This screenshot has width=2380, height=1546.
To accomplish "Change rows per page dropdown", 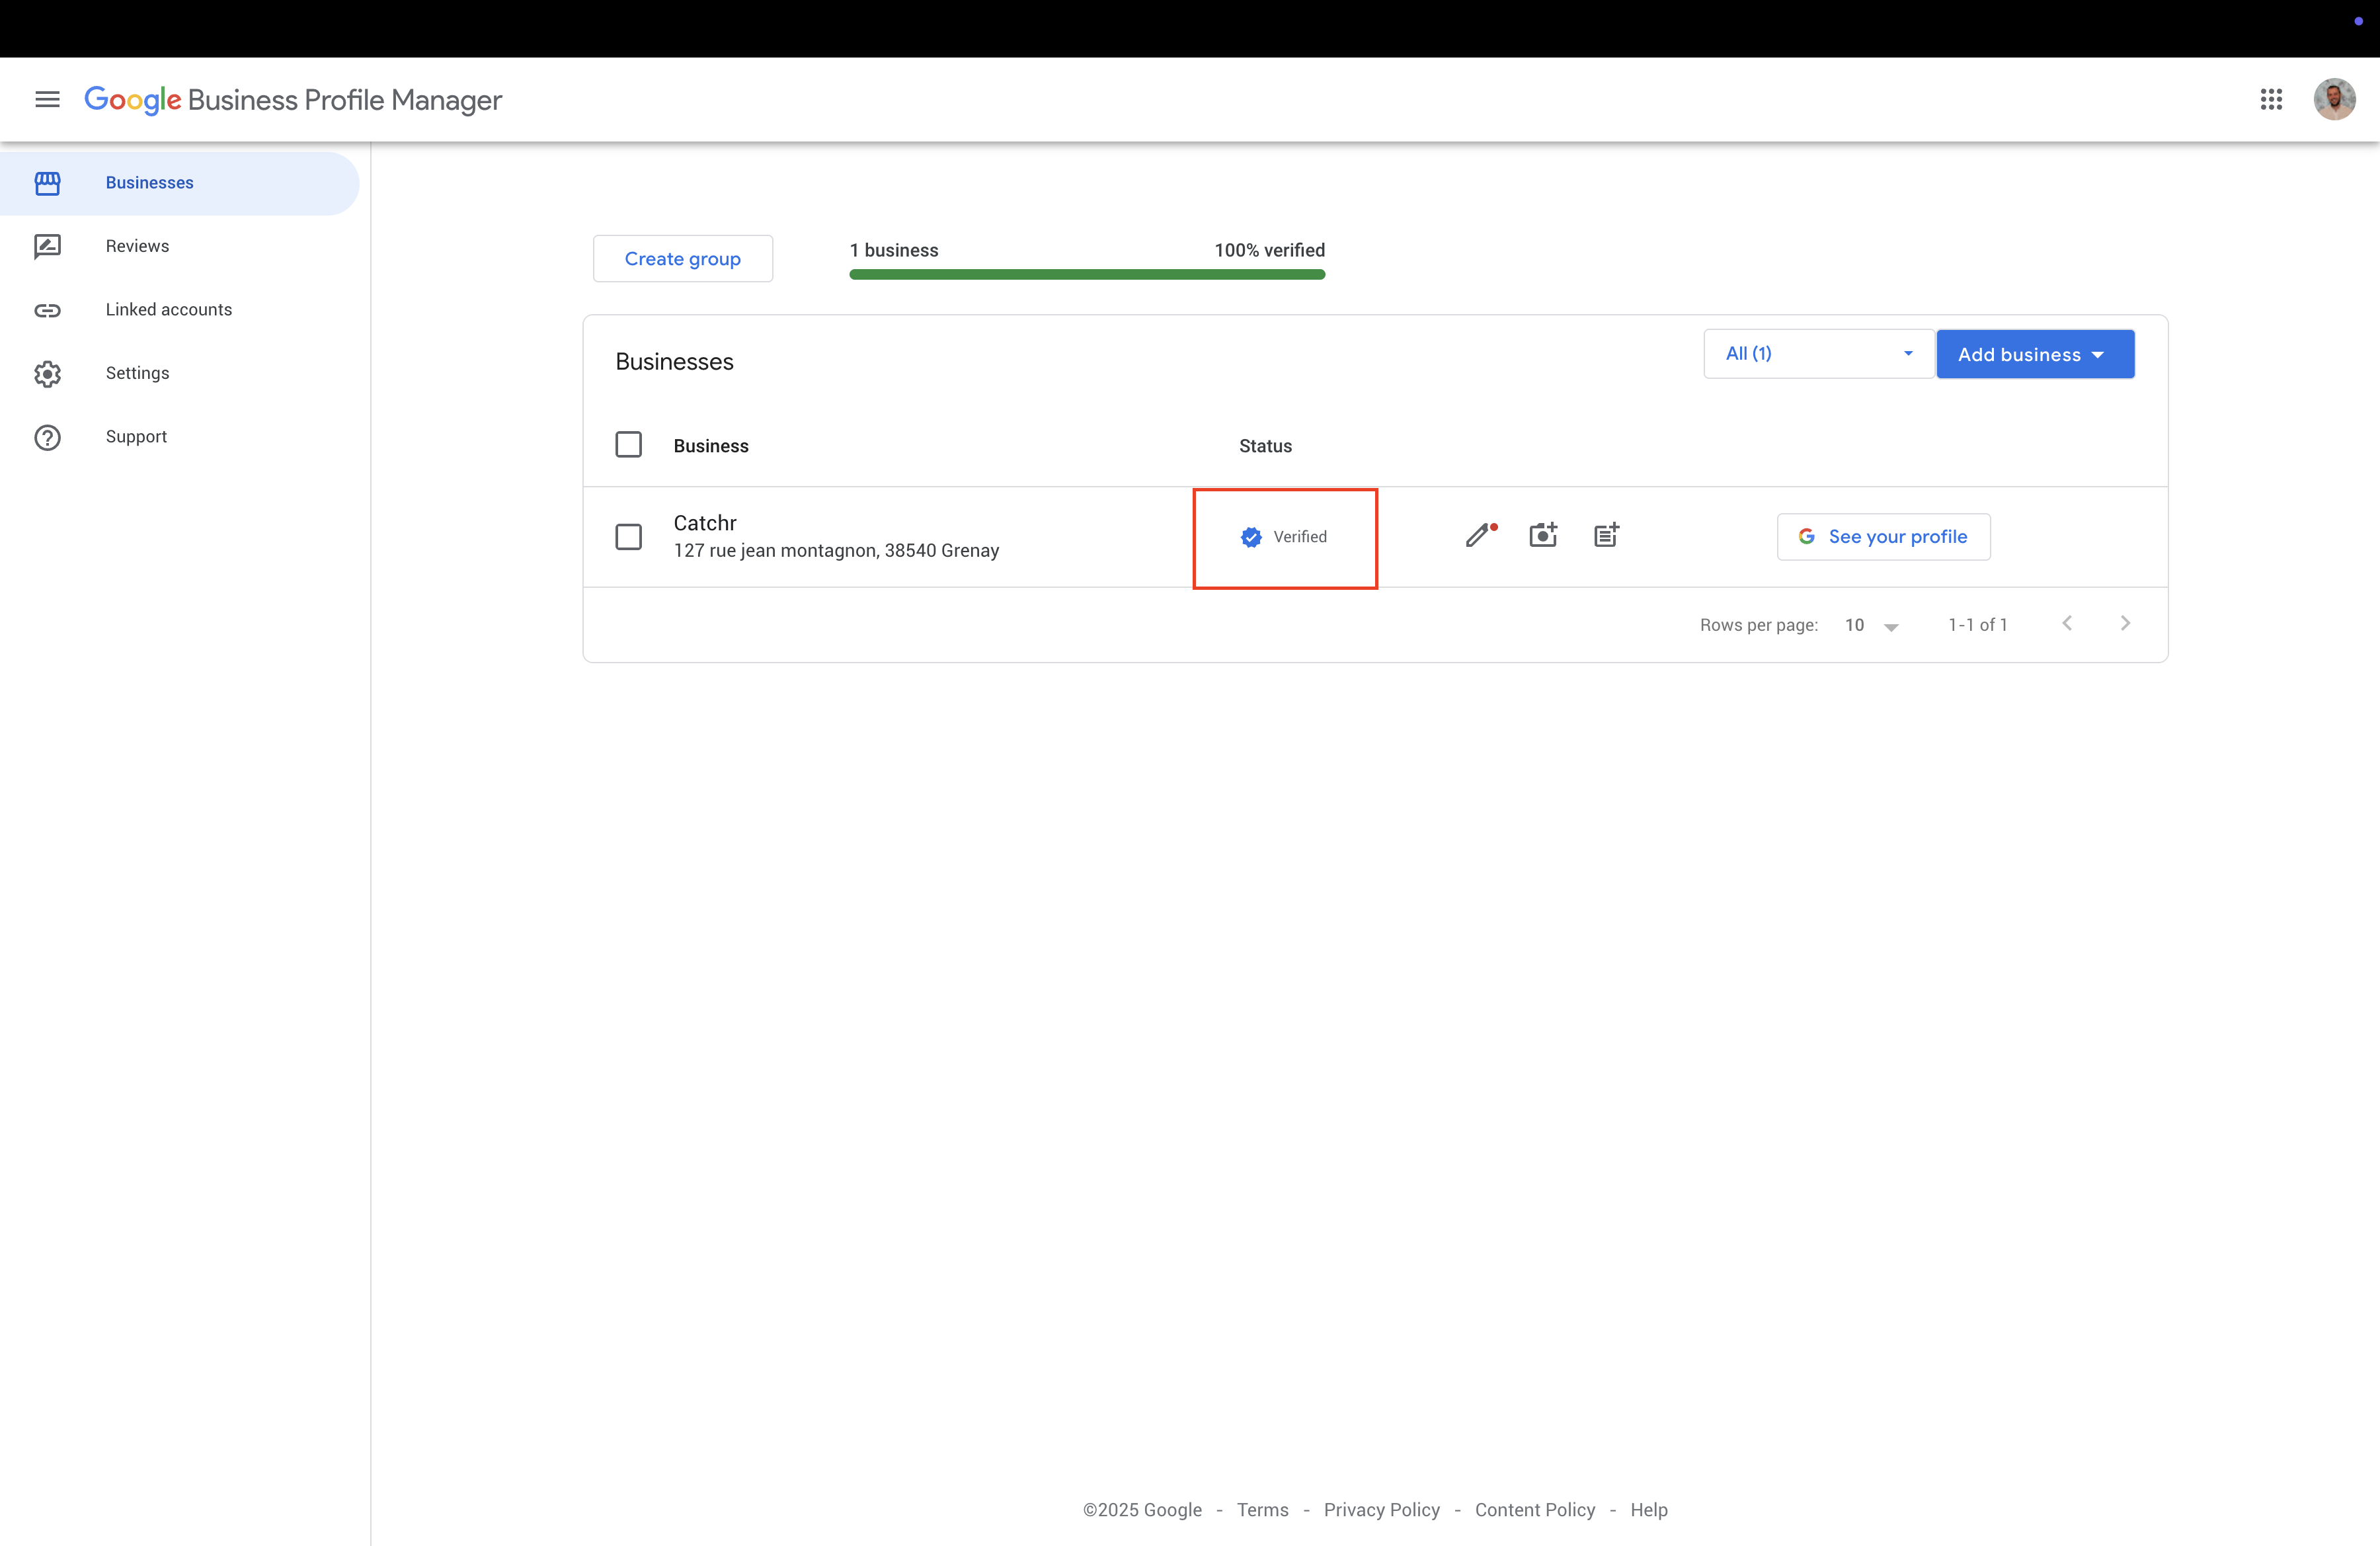I will 1871,625.
